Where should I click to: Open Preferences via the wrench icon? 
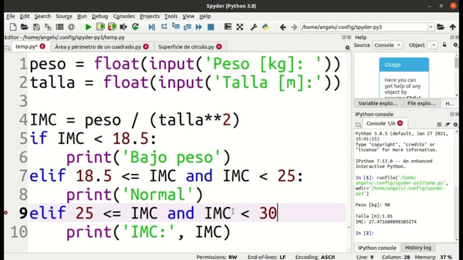[x=254, y=27]
